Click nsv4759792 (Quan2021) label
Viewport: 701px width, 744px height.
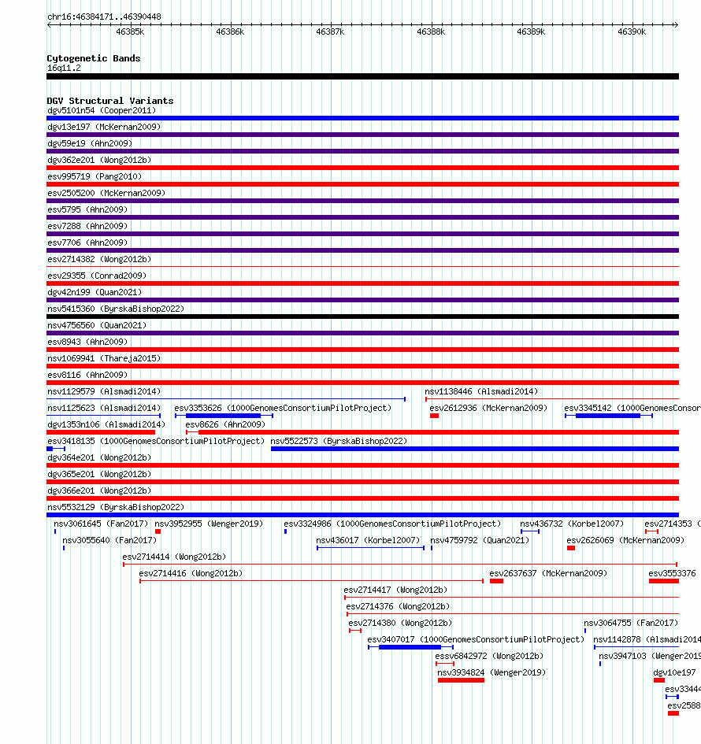click(x=480, y=540)
